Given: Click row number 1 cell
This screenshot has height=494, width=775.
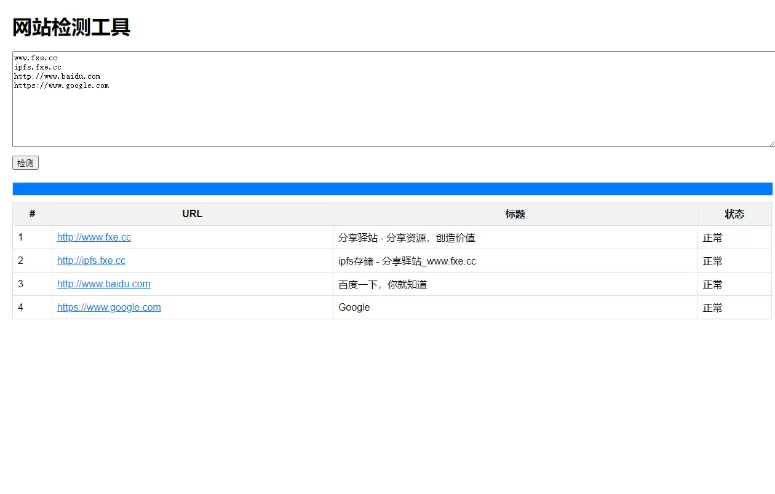Looking at the screenshot, I should (x=32, y=237).
